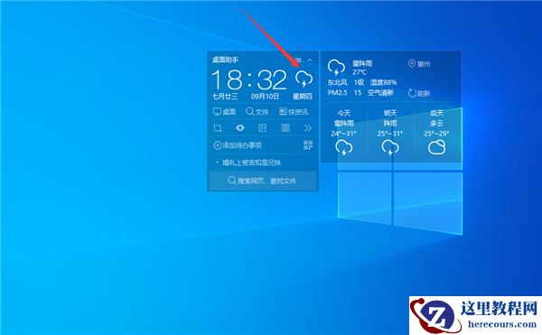Open the news headline 婚礼上被告知是兄妹
This screenshot has width=542, height=335.
[251, 163]
